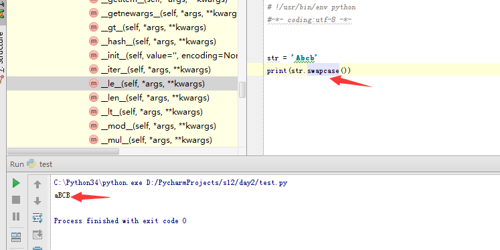Click the 'Abcb' string literal
The image size is (500, 250).
click(x=304, y=58)
